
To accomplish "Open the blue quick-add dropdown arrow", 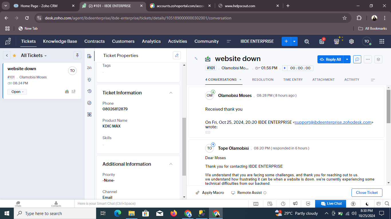I will point(294,41).
